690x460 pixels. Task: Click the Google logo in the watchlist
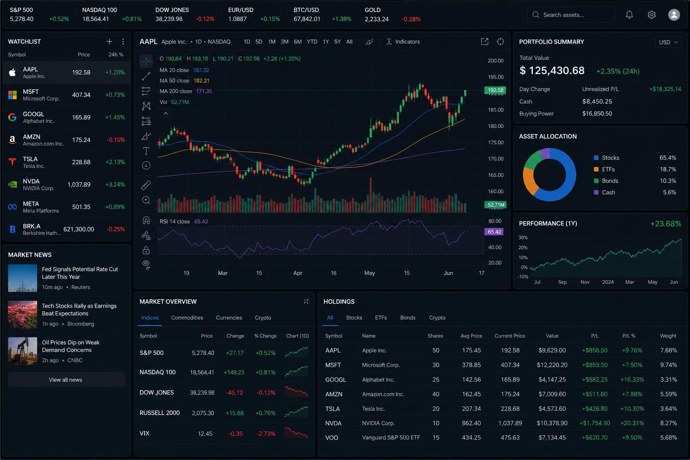[13, 117]
